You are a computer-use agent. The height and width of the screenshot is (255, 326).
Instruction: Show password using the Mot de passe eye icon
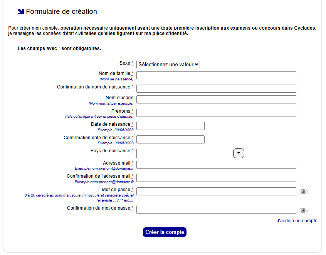pyautogui.click(x=303, y=192)
